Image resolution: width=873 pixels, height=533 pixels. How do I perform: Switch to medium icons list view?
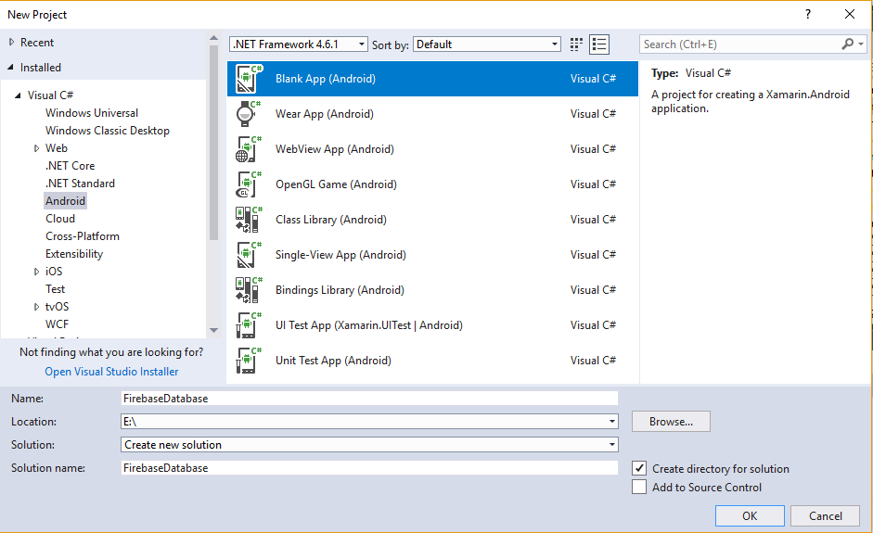598,44
